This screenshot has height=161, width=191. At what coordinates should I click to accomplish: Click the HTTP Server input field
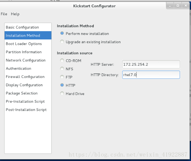point(151,64)
